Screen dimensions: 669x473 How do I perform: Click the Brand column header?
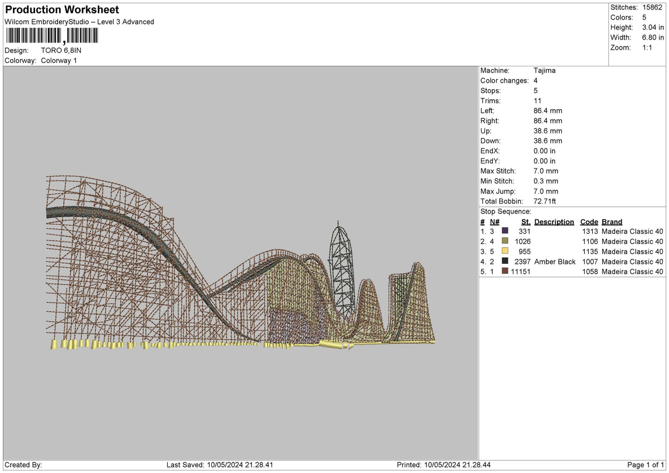(x=612, y=221)
